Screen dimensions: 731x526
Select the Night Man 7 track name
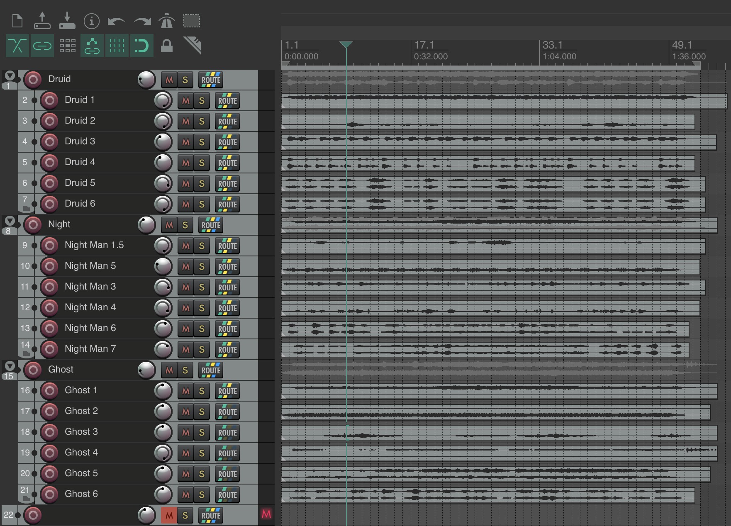coord(90,348)
